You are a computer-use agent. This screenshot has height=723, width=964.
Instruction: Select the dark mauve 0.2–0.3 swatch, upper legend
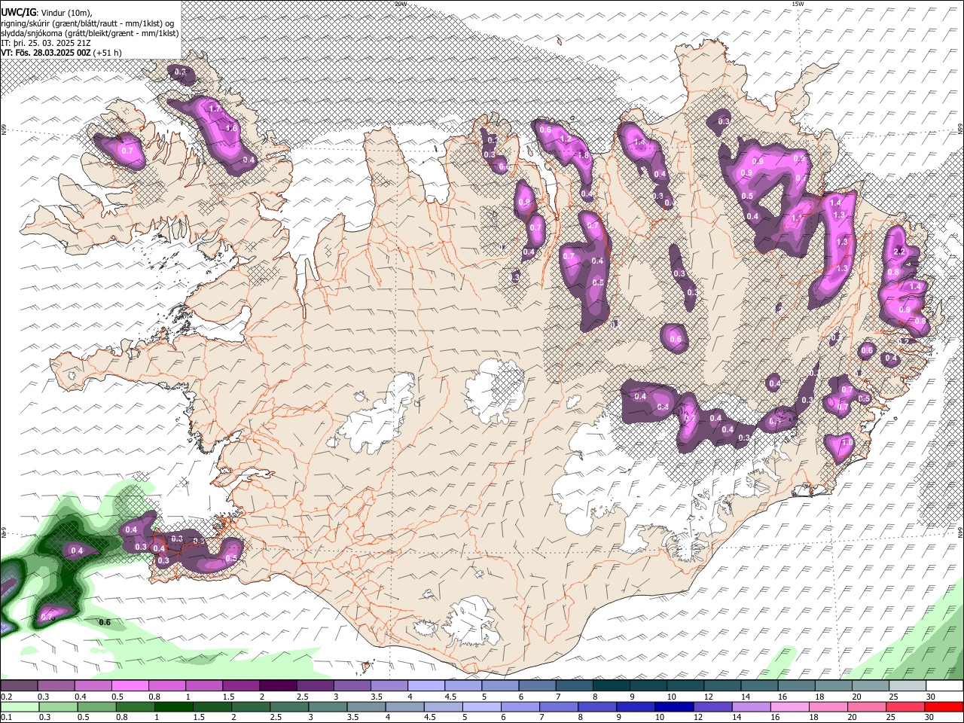19,686
